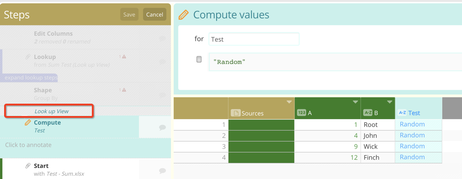Click the warning triangle on the Shape step
Screen dimensions: 462x179
point(124,90)
